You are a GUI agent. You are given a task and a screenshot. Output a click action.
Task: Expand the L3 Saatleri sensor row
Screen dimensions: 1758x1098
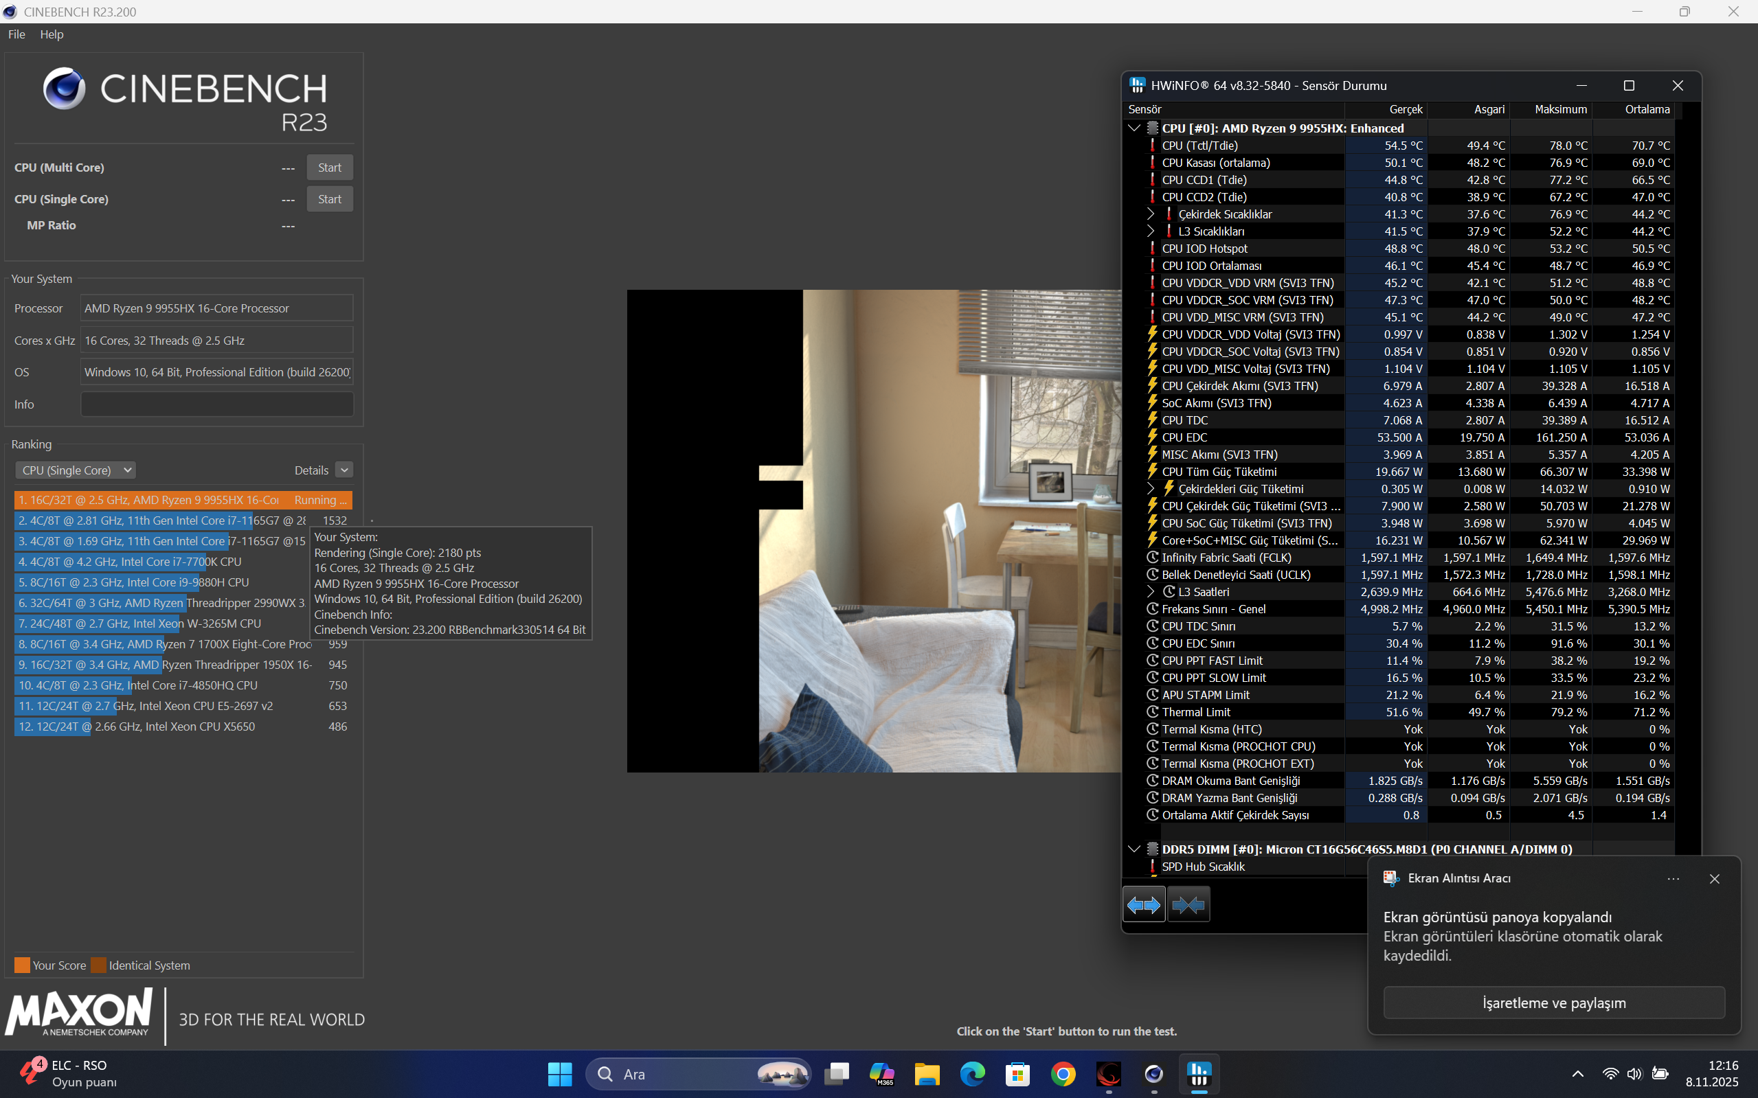(1151, 592)
